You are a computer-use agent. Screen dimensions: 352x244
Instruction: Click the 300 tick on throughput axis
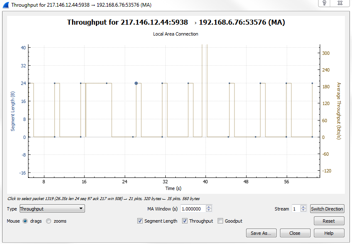[x=326, y=53]
